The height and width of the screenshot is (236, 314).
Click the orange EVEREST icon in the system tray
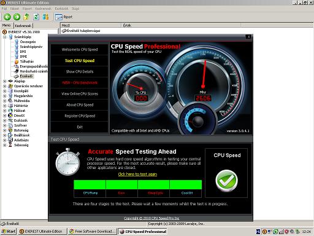click(x=264, y=232)
